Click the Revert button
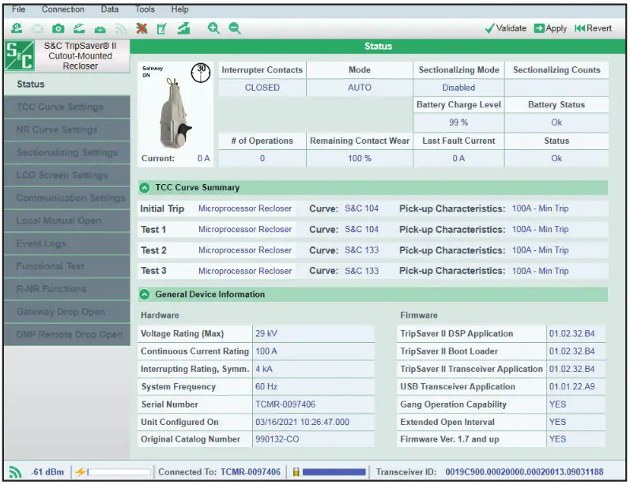The height and width of the screenshot is (485, 630). point(593,28)
